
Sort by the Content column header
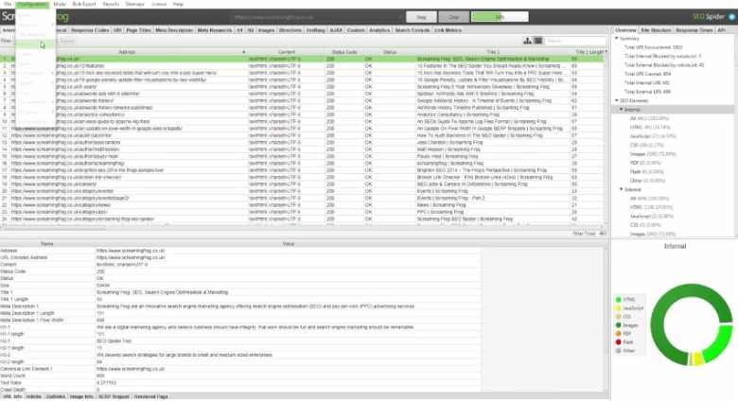pos(286,52)
